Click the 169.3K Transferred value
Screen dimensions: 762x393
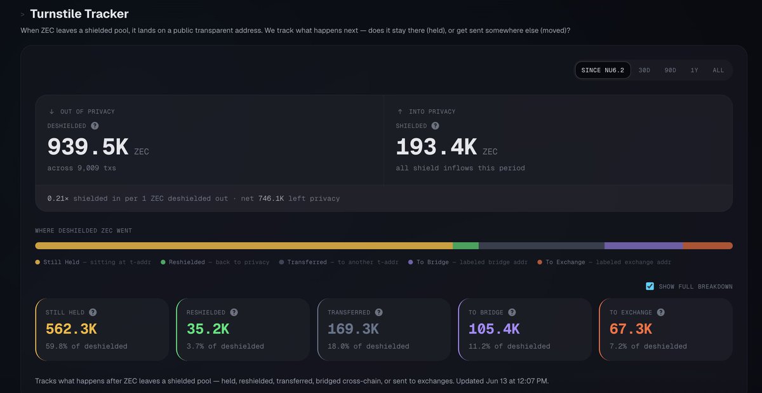[x=353, y=329]
